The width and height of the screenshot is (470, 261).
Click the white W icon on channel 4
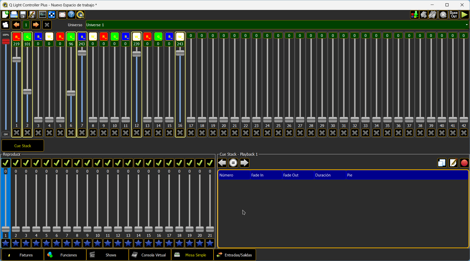[x=49, y=37]
